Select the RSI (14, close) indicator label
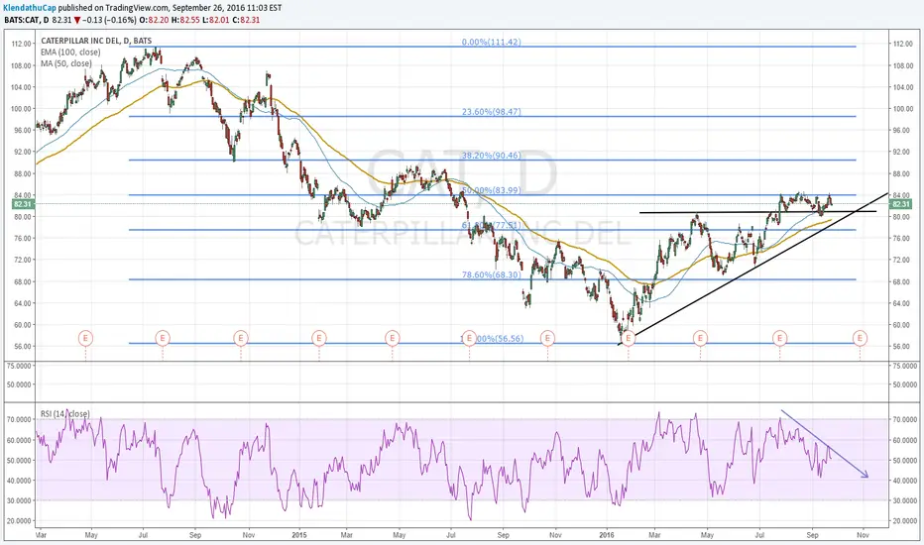Image resolution: width=924 pixels, height=545 pixels. [x=64, y=414]
